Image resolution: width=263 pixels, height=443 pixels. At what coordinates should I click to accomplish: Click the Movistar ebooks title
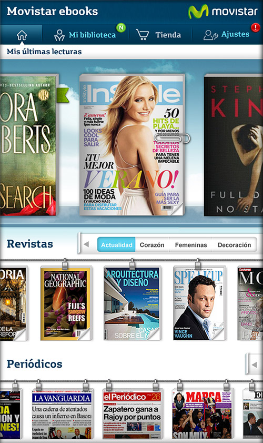pos(53,11)
